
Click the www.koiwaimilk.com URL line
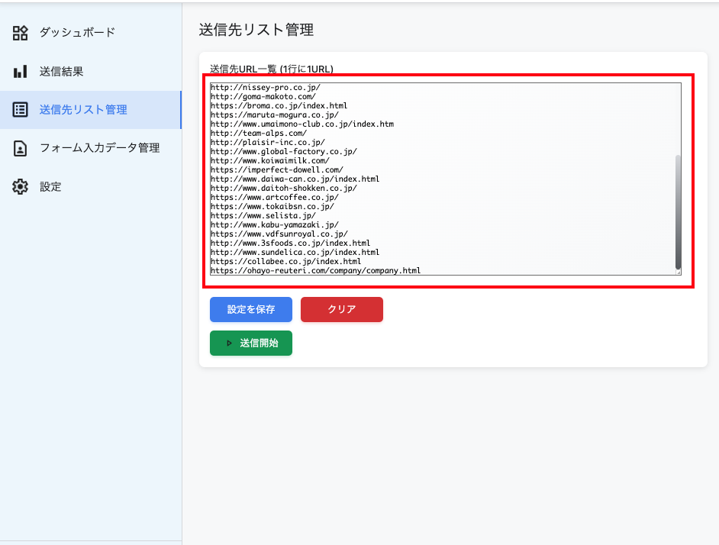(269, 161)
